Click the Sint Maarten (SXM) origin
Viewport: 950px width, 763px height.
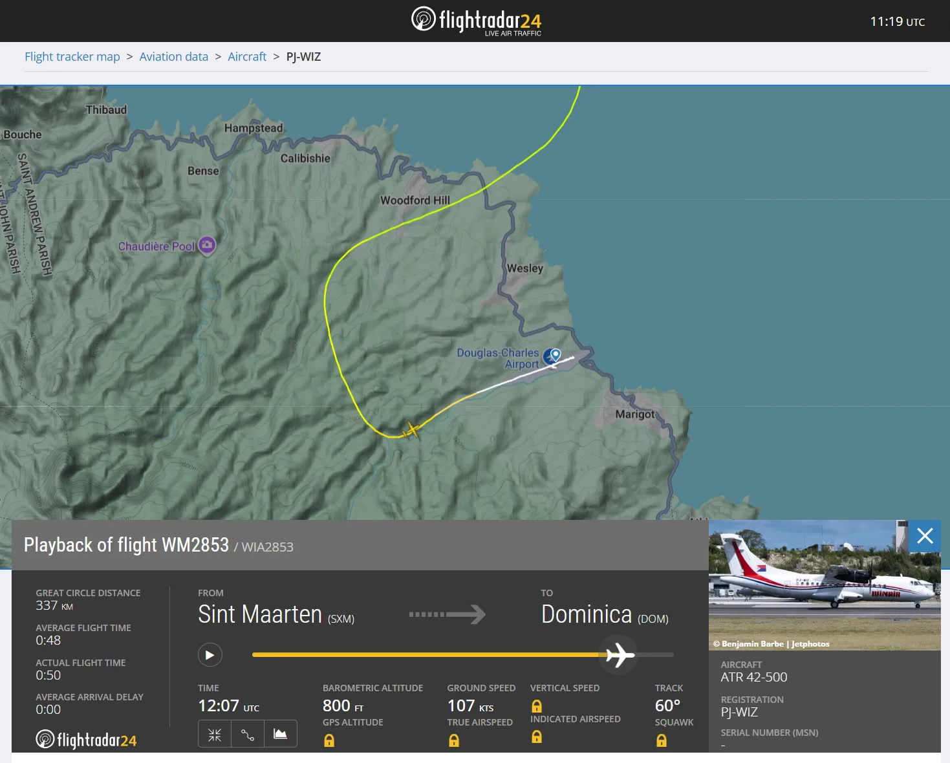(276, 615)
